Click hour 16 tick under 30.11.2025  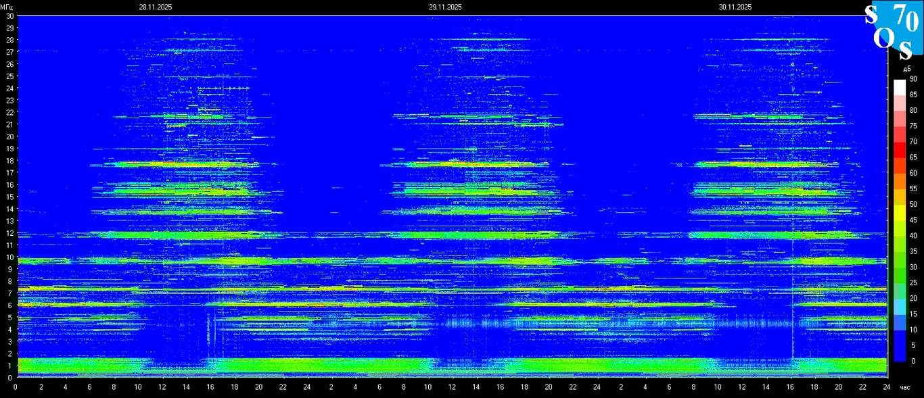[x=791, y=387]
